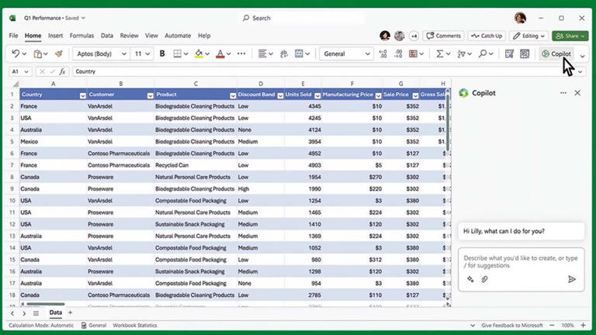Click the Undo icon in the ribbon
596x335 pixels.
[16, 54]
